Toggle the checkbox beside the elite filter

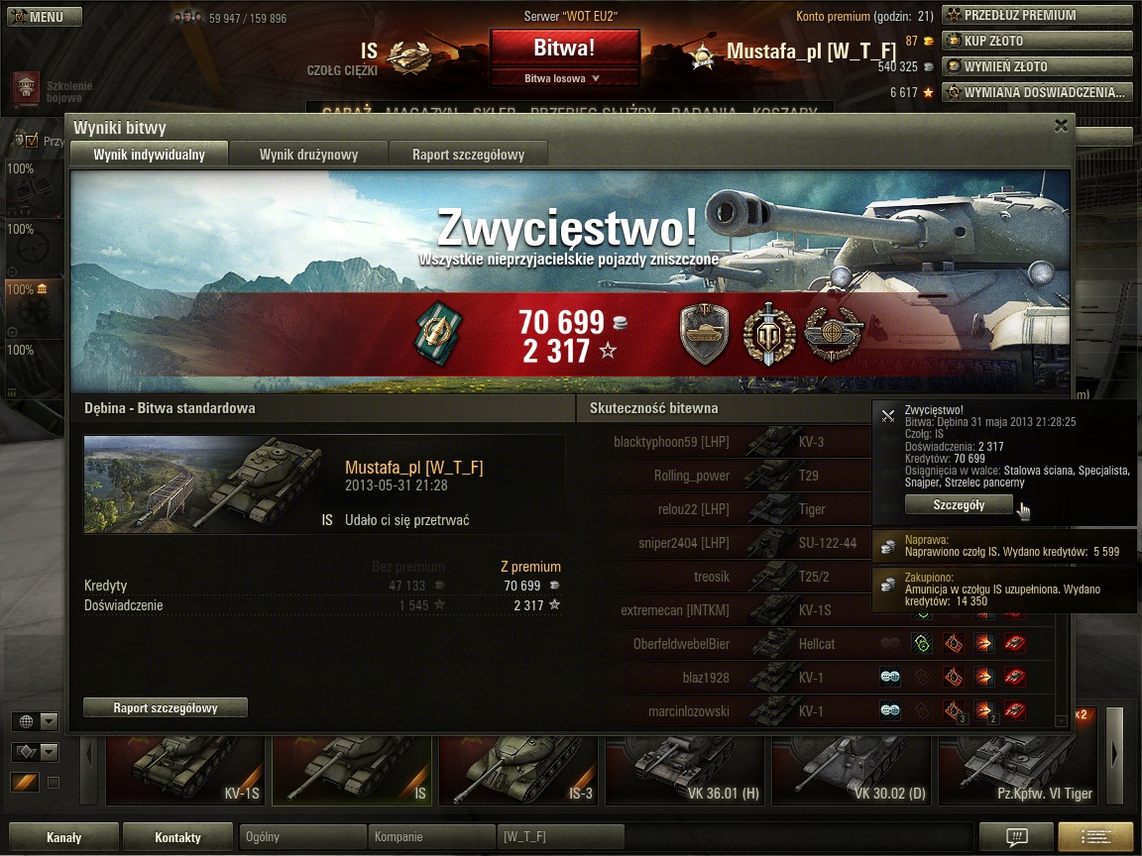pyautogui.click(x=54, y=783)
